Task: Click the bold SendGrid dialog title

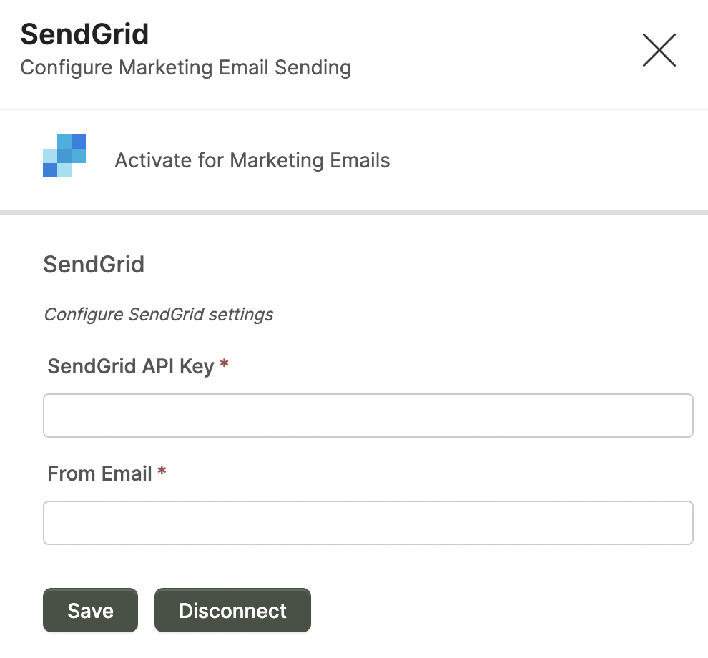Action: (84, 34)
